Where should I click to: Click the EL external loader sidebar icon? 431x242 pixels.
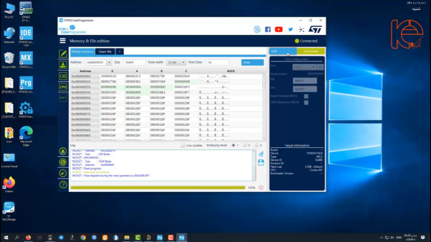pos(63,162)
